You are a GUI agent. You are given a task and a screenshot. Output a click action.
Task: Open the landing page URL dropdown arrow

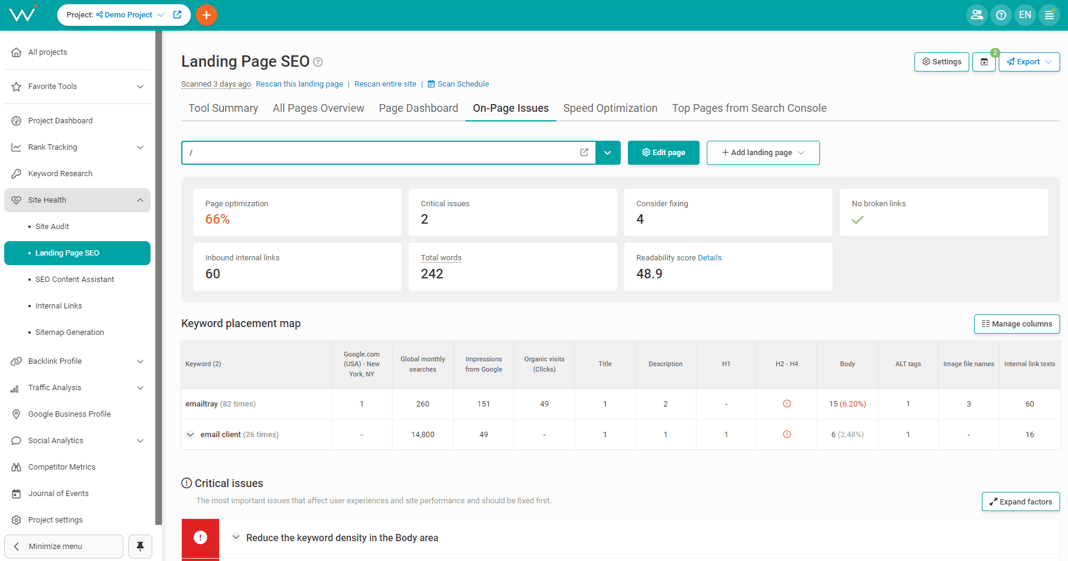pyautogui.click(x=608, y=153)
